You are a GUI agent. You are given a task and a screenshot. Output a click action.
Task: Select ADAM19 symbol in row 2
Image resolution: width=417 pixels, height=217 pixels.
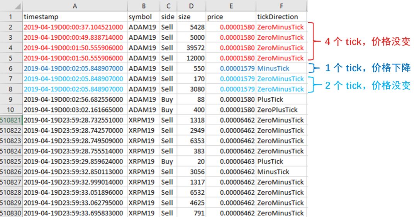pyautogui.click(x=144, y=27)
